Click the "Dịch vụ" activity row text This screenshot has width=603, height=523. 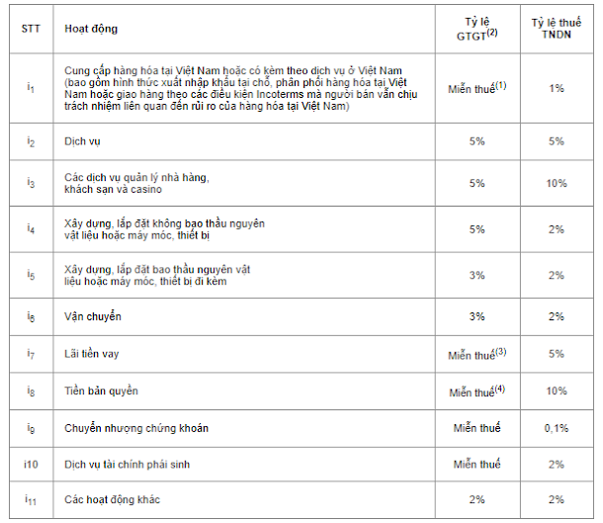pyautogui.click(x=82, y=141)
